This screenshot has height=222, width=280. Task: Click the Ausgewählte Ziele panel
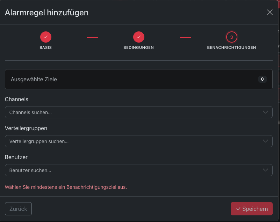pyautogui.click(x=138, y=79)
